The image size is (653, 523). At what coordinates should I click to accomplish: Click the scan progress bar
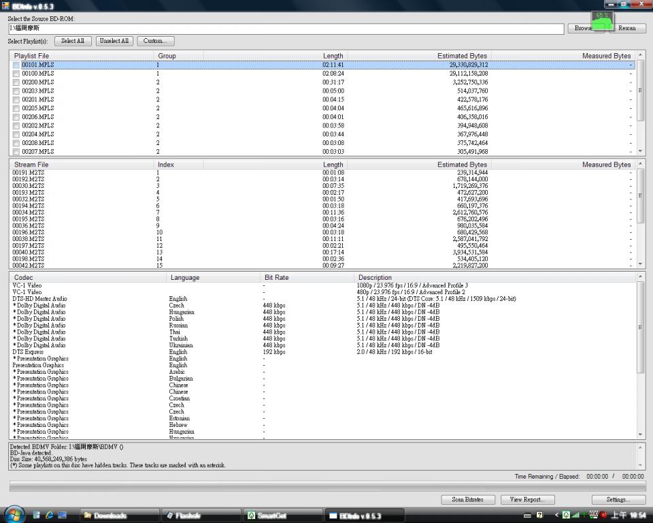(326, 486)
